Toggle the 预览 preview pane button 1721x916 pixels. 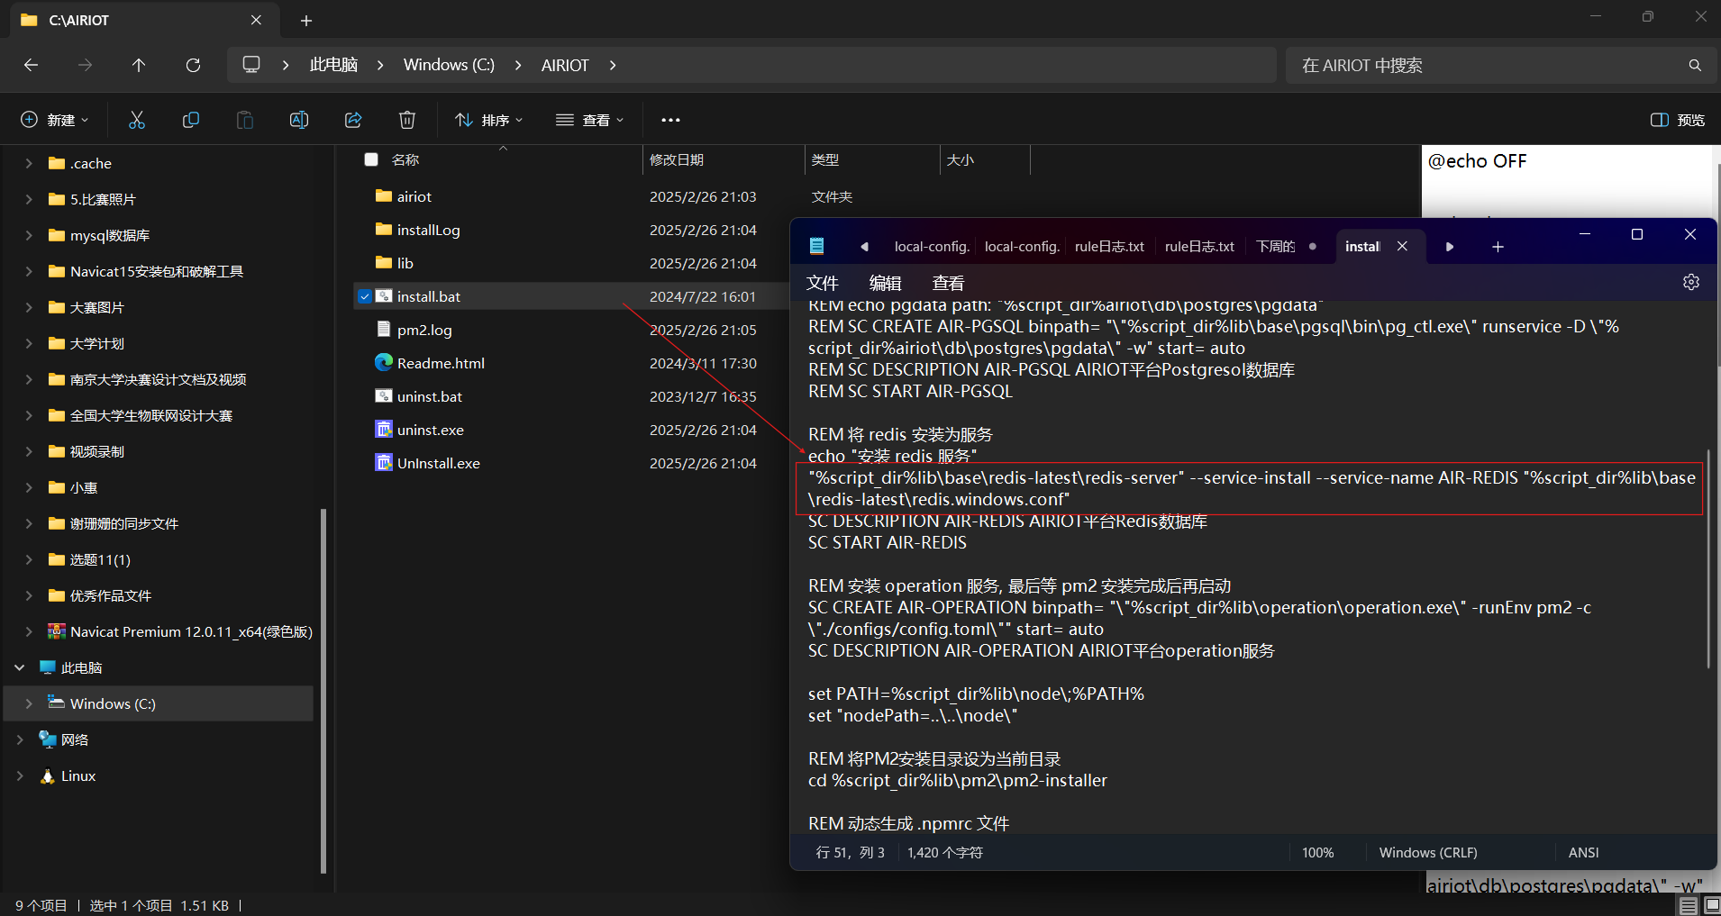coord(1677,120)
